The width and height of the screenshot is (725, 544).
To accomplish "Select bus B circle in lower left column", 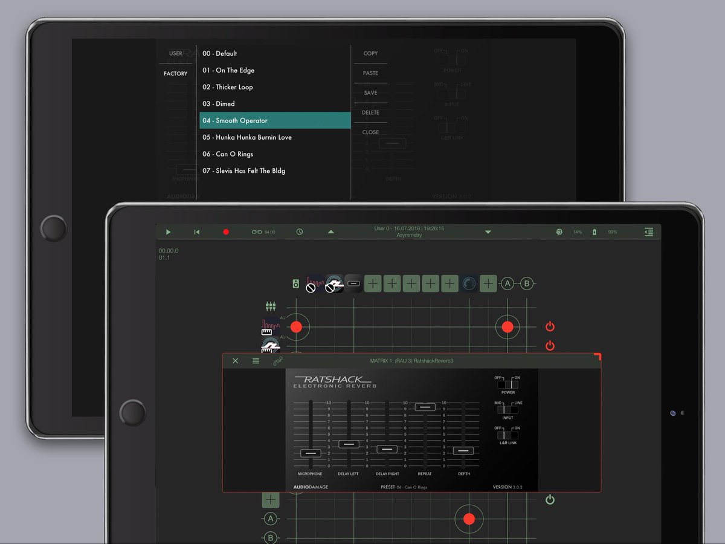I will coord(271,538).
